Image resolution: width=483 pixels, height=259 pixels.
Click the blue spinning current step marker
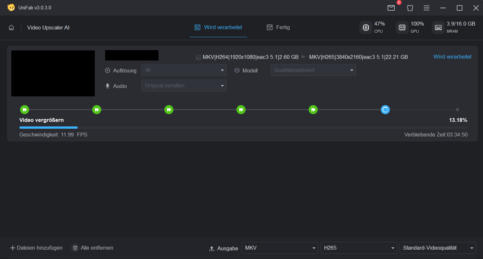tap(385, 110)
